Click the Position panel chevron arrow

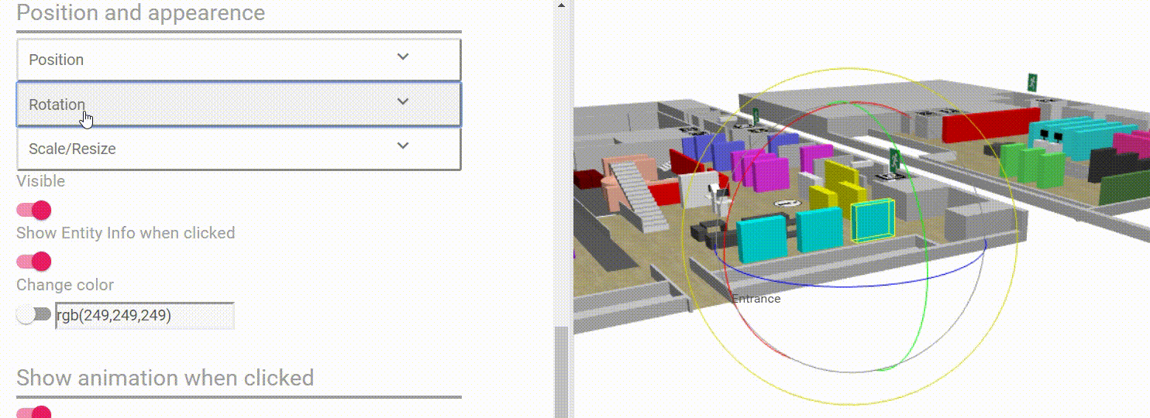click(x=402, y=57)
